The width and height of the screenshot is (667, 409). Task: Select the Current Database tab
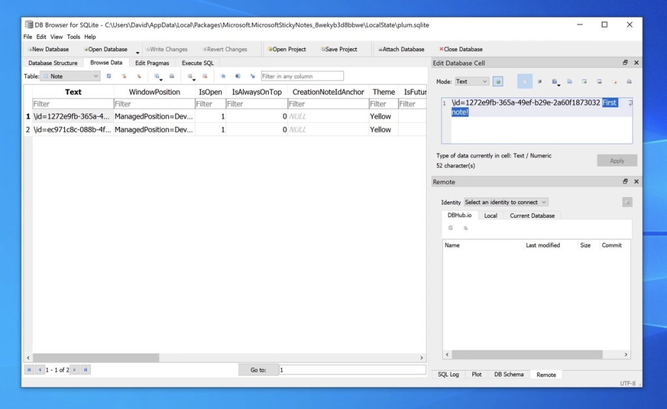click(532, 216)
